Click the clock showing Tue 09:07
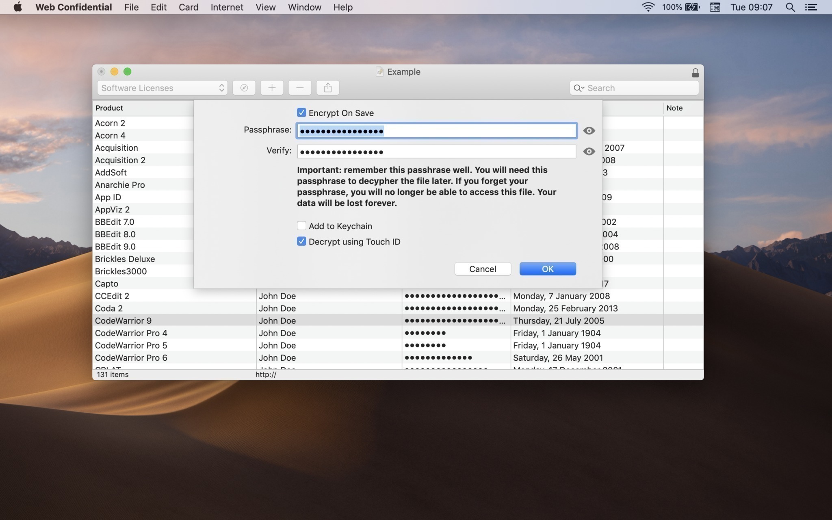 (751, 7)
